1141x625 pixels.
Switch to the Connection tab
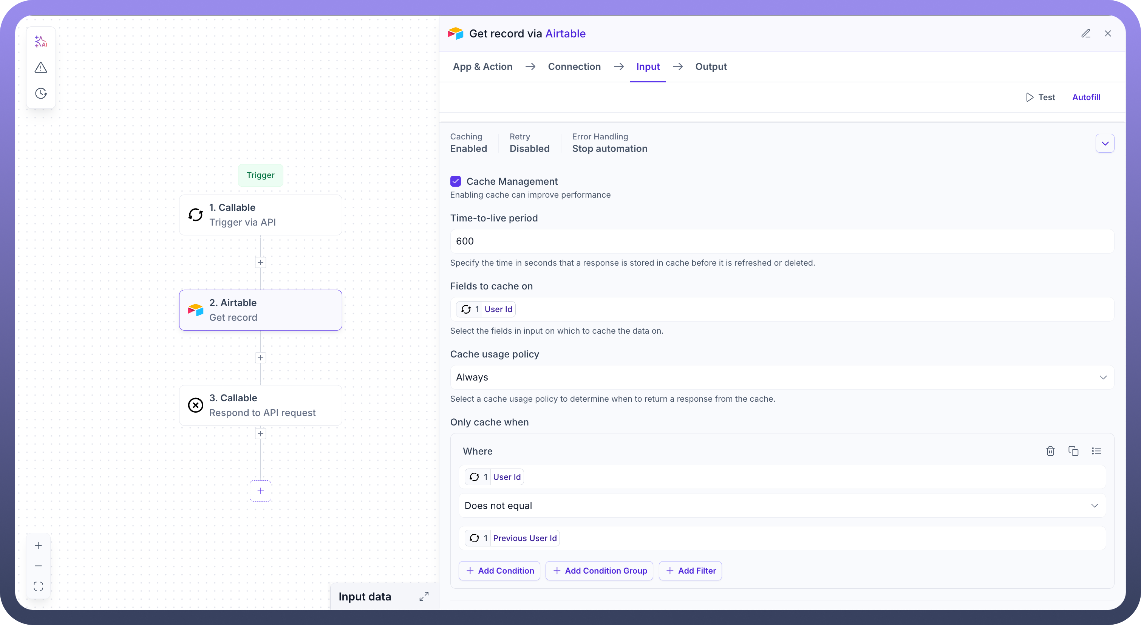[574, 67]
